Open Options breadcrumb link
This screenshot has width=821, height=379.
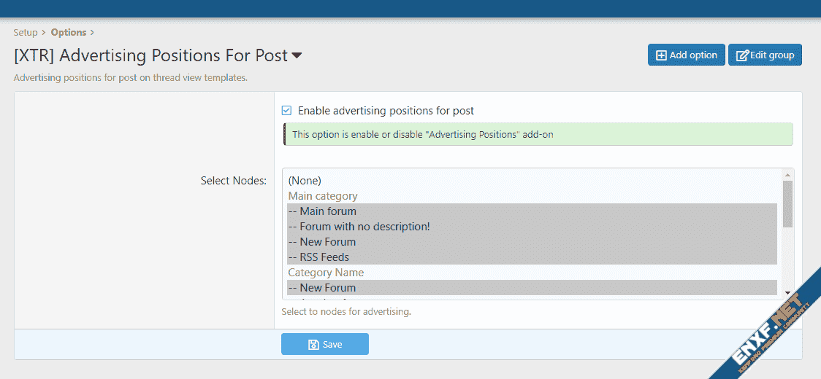(x=69, y=33)
